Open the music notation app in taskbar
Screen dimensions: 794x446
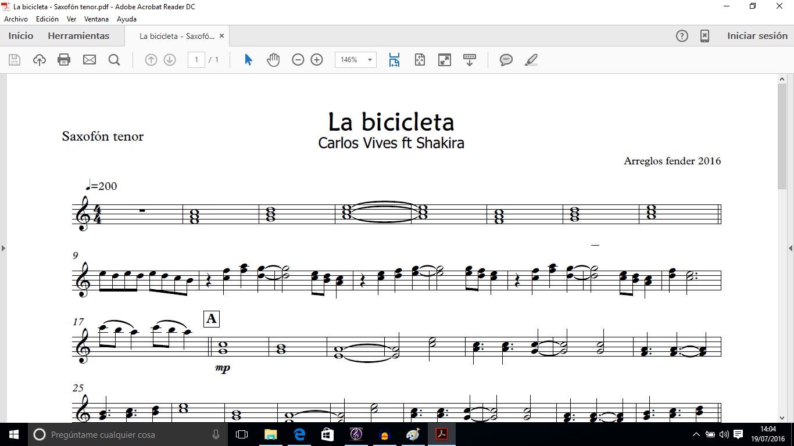pos(356,434)
